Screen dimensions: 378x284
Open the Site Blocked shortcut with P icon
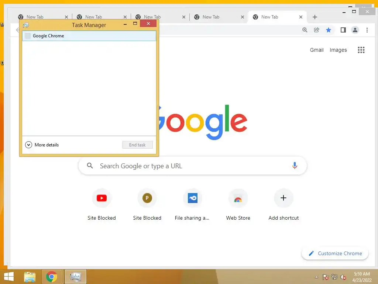tap(147, 198)
